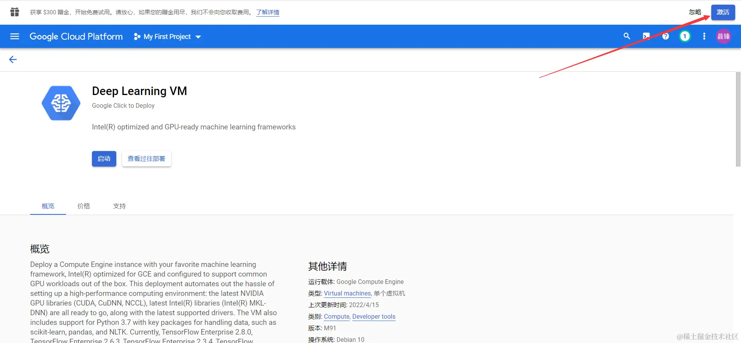Click the 激活 activate button
Image resolution: width=741 pixels, height=343 pixels.
(x=723, y=12)
